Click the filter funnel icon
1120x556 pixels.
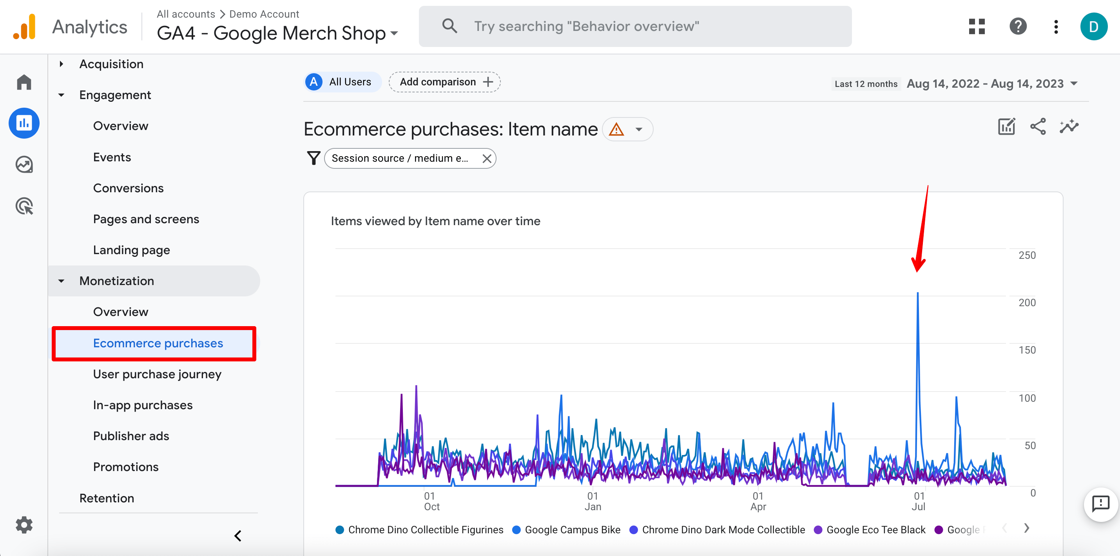314,158
